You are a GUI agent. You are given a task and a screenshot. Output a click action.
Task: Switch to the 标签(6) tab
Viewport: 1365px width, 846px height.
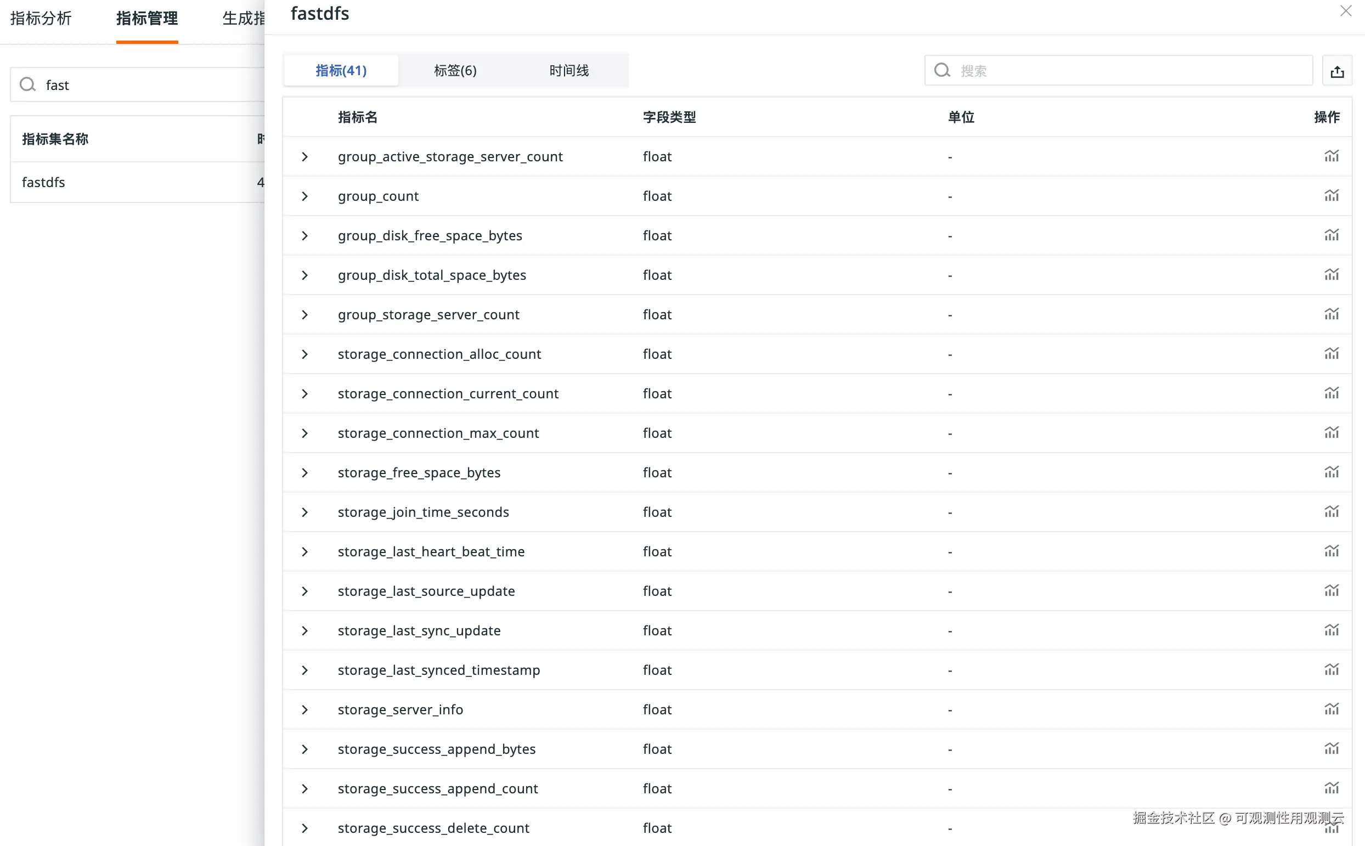tap(455, 70)
